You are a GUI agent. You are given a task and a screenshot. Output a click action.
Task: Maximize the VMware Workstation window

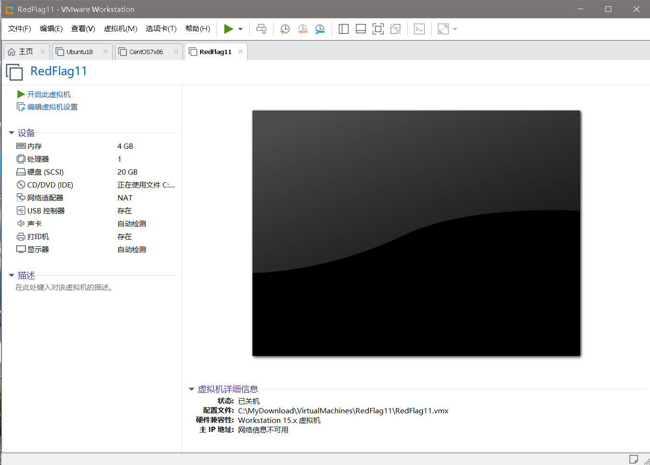pos(608,9)
